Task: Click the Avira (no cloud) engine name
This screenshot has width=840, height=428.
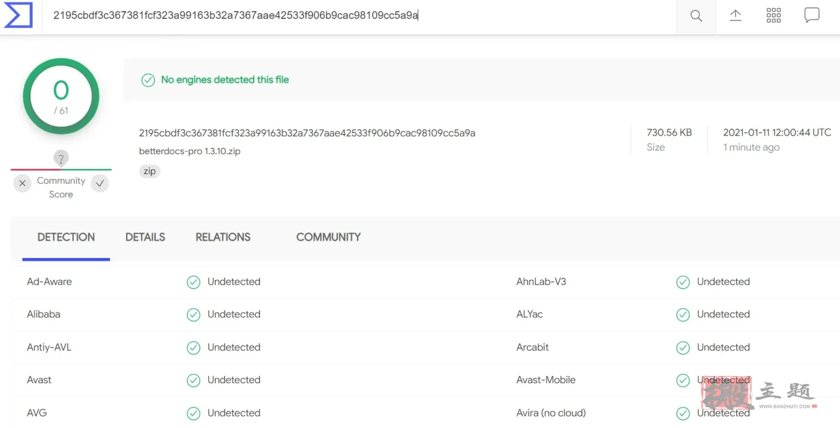Action: (551, 413)
